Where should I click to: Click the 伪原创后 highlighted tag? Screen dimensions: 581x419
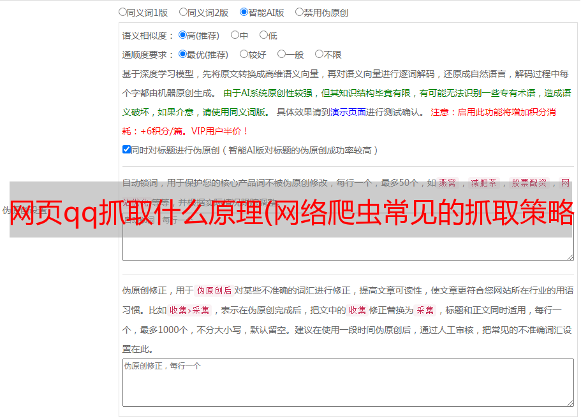coord(214,290)
